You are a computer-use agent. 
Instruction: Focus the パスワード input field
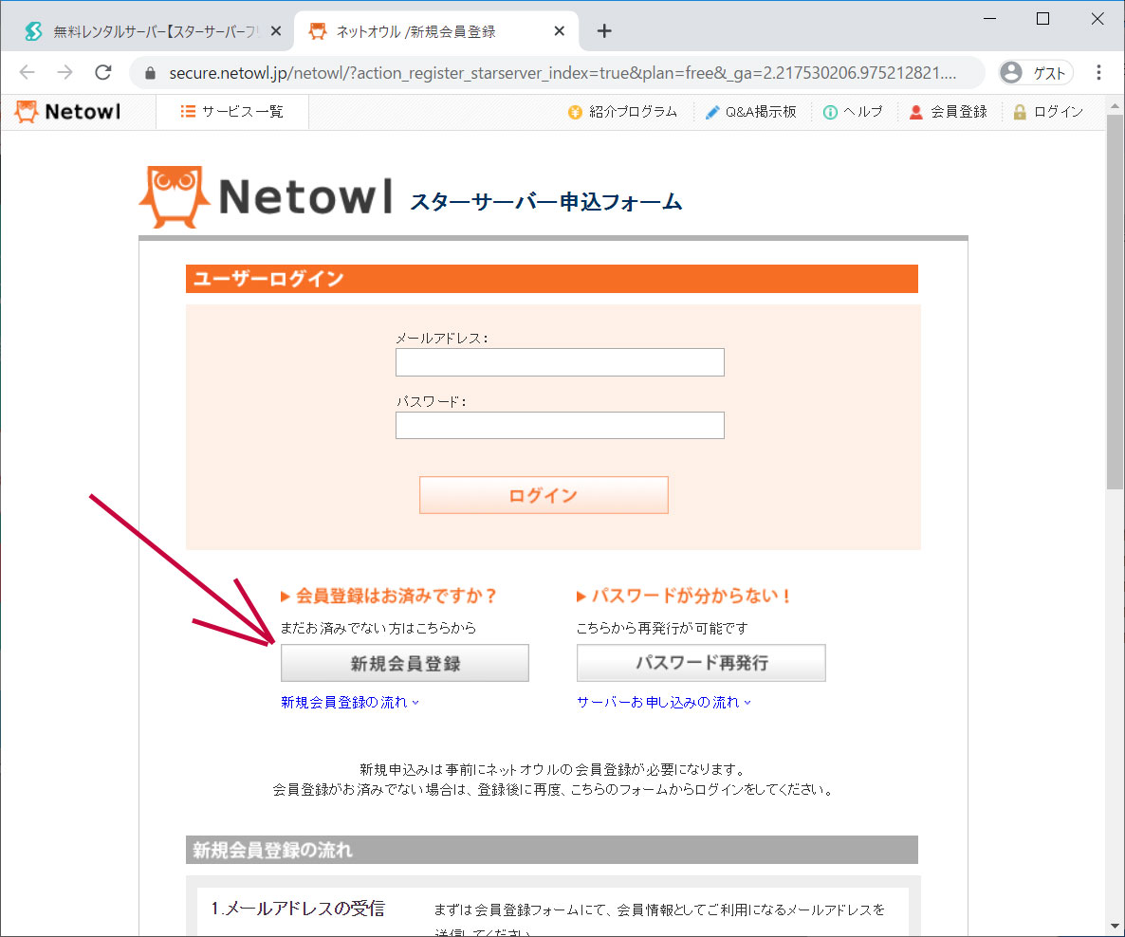tap(560, 426)
